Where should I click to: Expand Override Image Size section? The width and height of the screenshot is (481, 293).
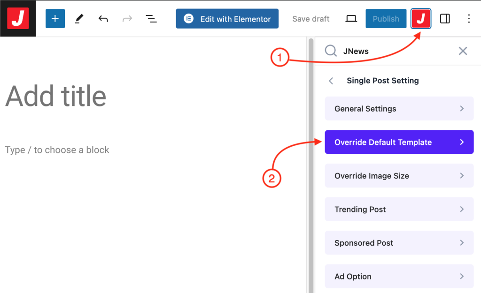point(399,176)
